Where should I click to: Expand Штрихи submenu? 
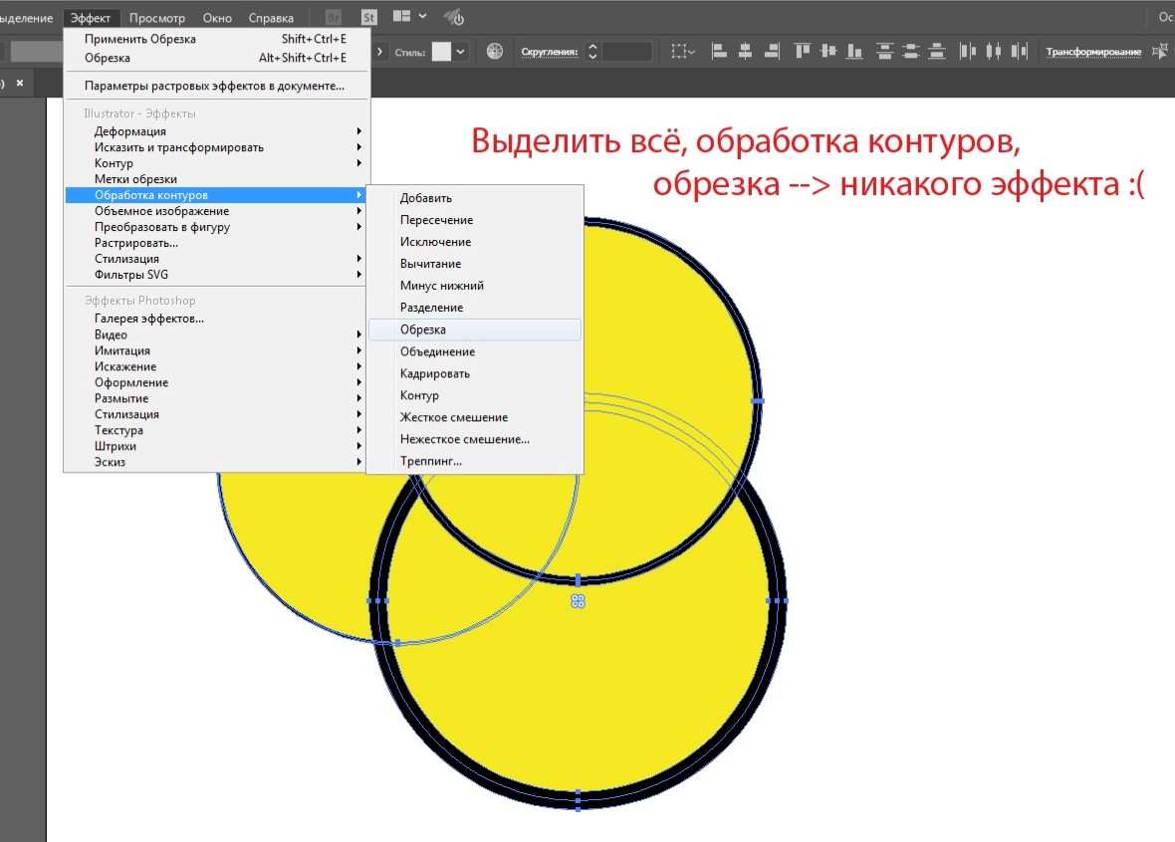216,446
